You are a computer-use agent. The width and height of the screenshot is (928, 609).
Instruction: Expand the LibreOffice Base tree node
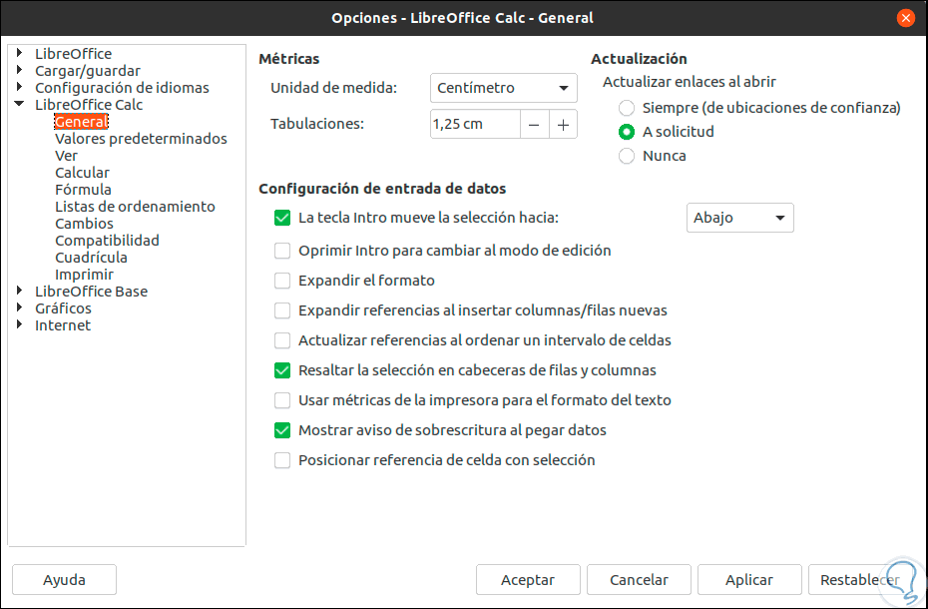click(20, 292)
